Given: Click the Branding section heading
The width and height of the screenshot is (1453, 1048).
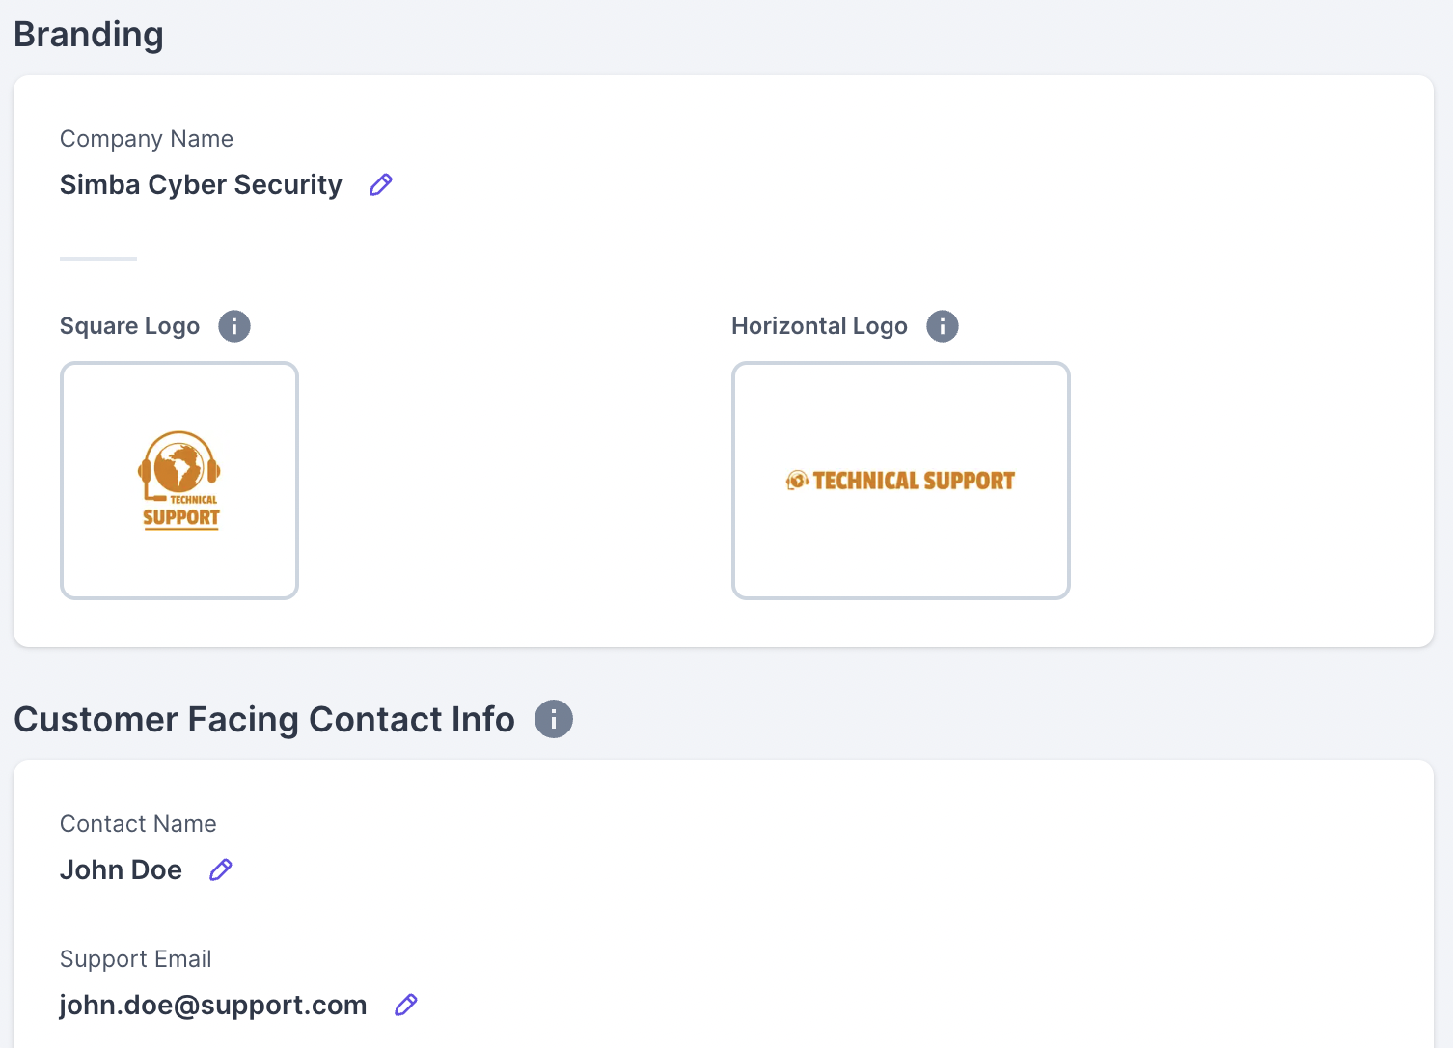Looking at the screenshot, I should point(89,35).
